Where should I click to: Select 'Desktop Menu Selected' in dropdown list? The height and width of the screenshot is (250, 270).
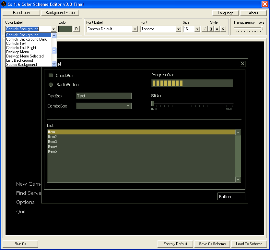25,56
